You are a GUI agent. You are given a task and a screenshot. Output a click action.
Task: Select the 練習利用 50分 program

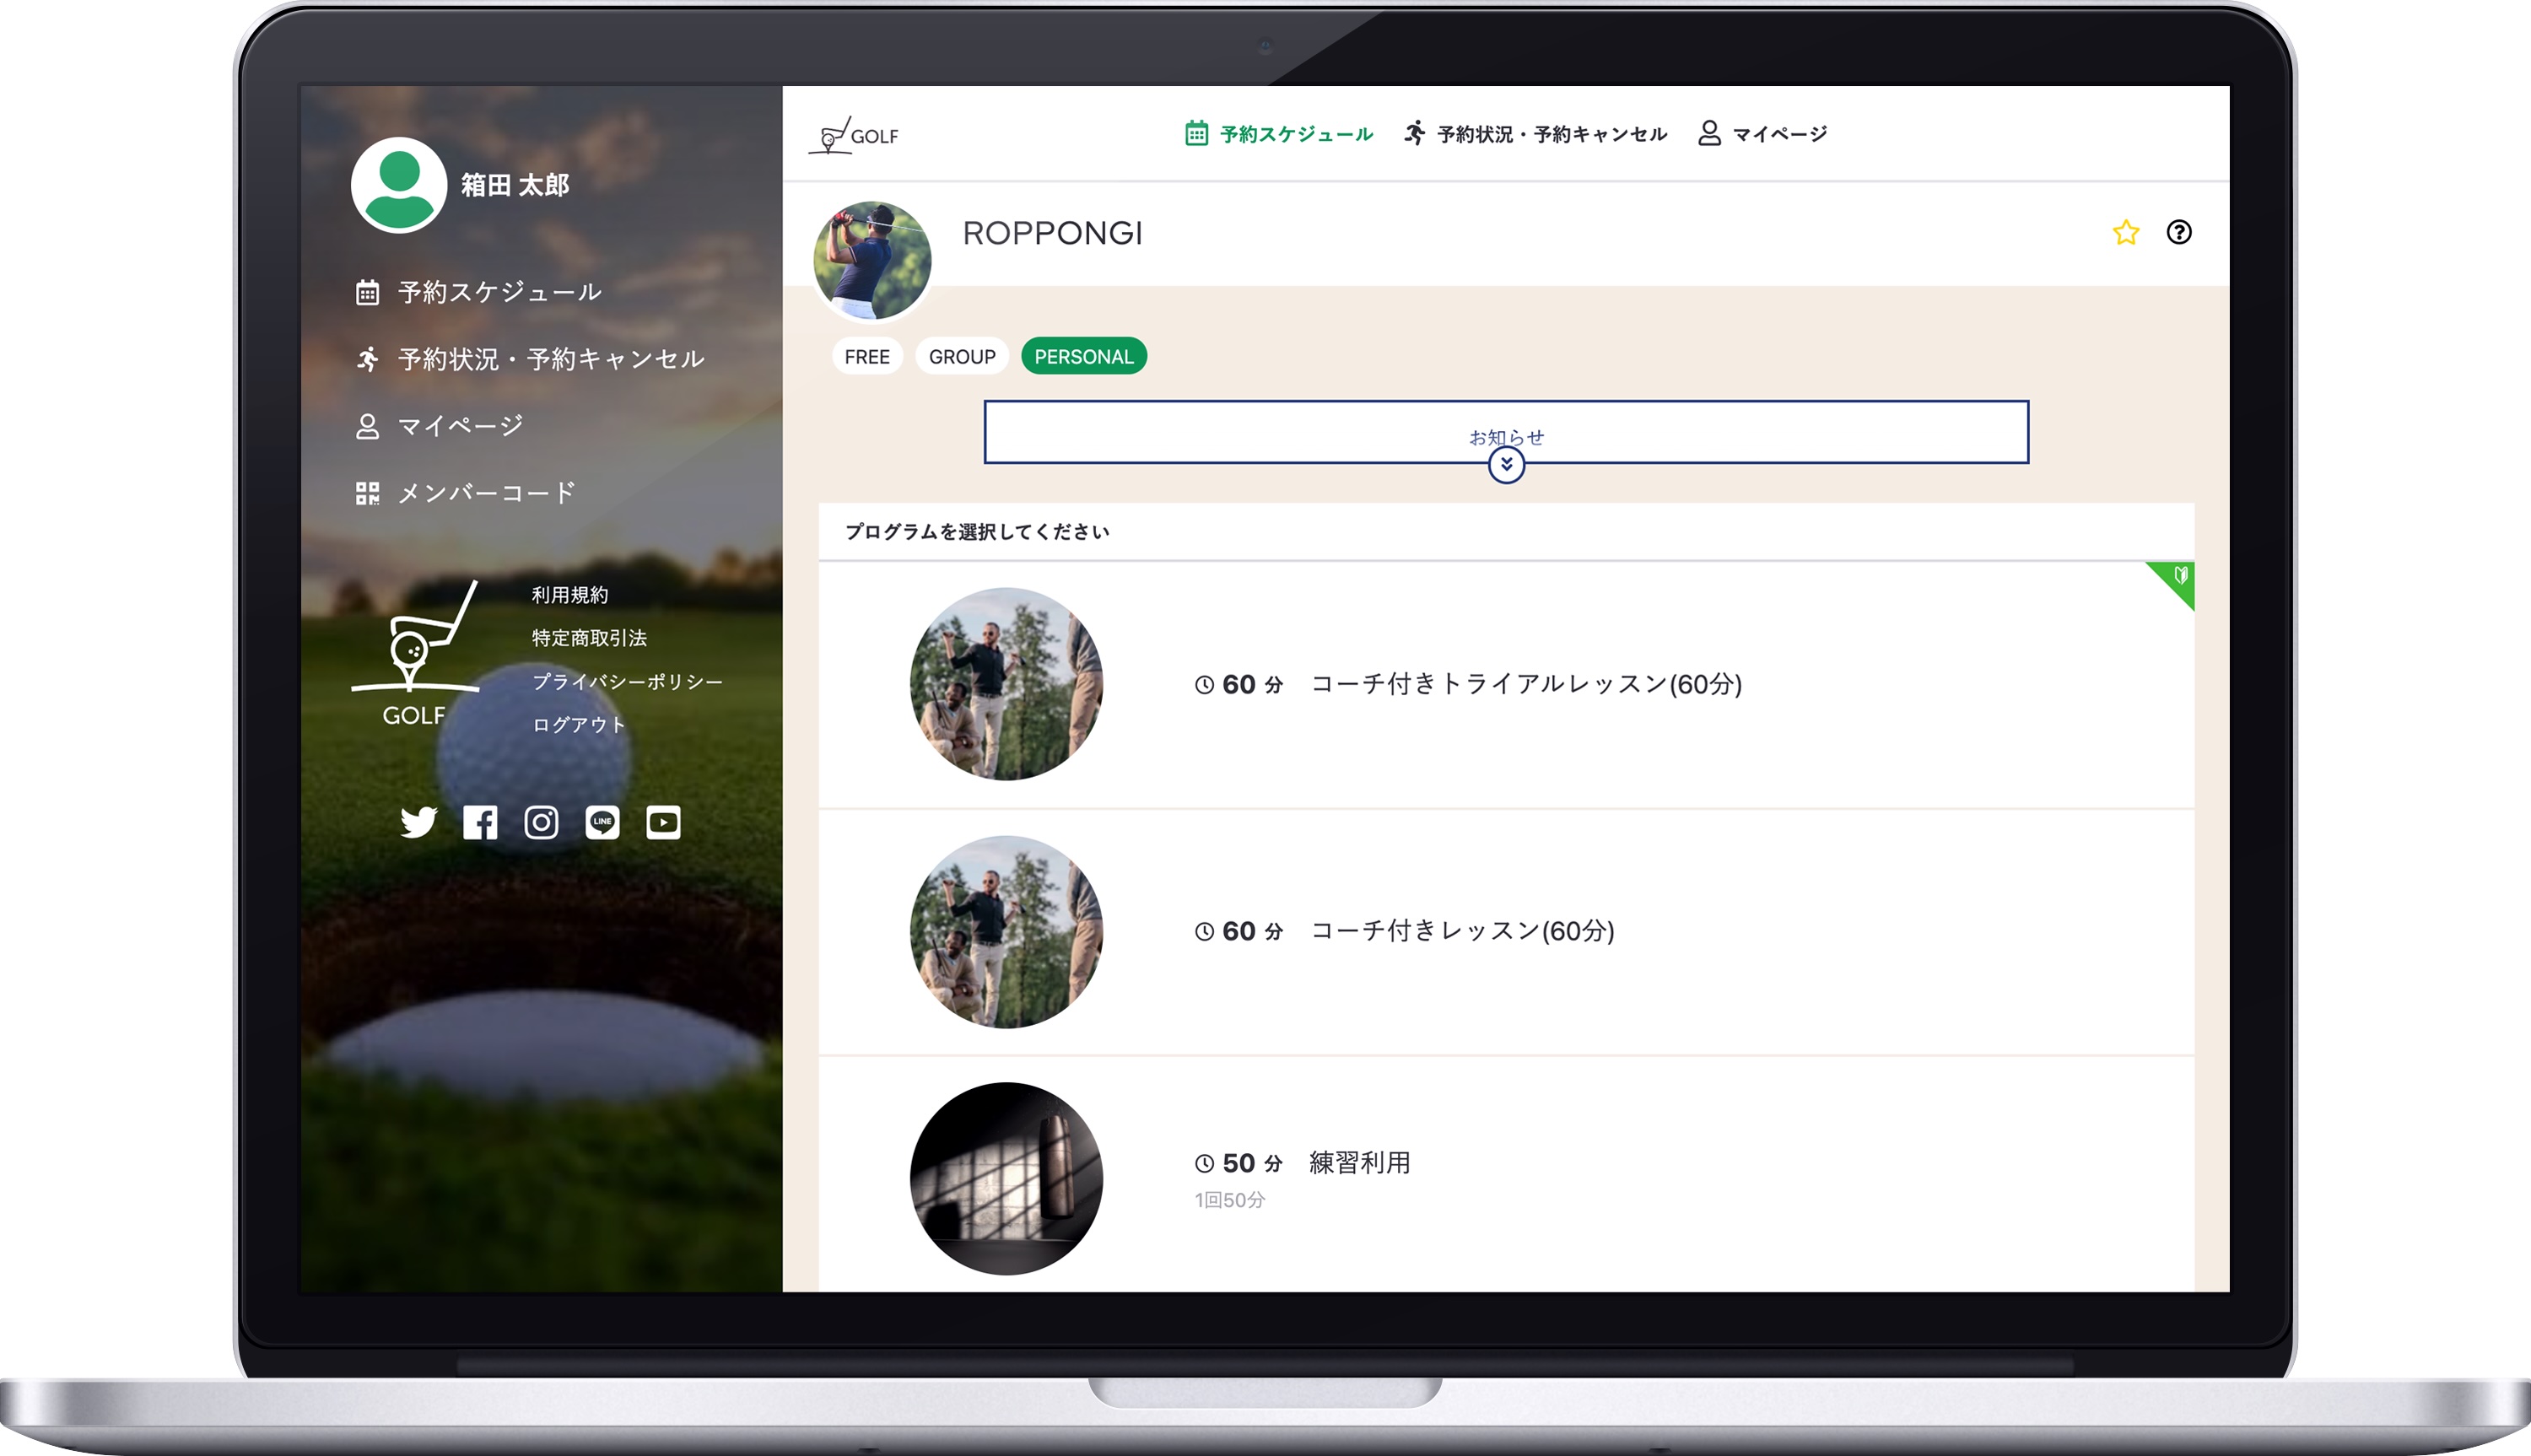1506,1175
